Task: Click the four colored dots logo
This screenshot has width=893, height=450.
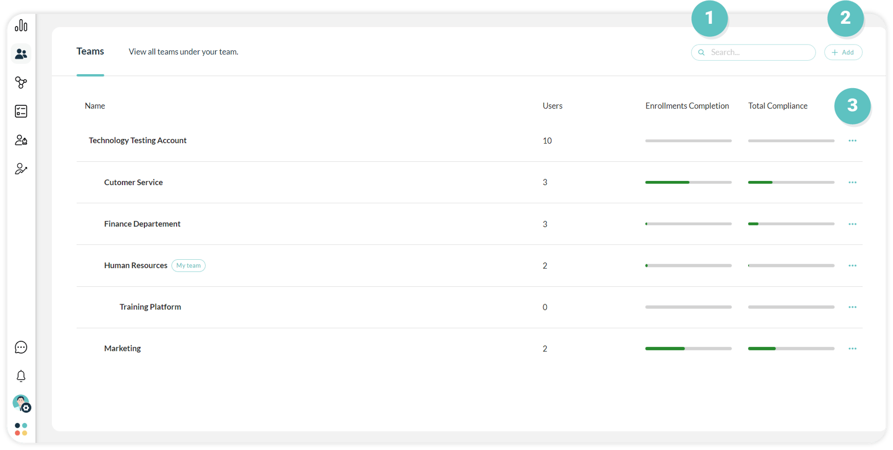Action: 21,429
